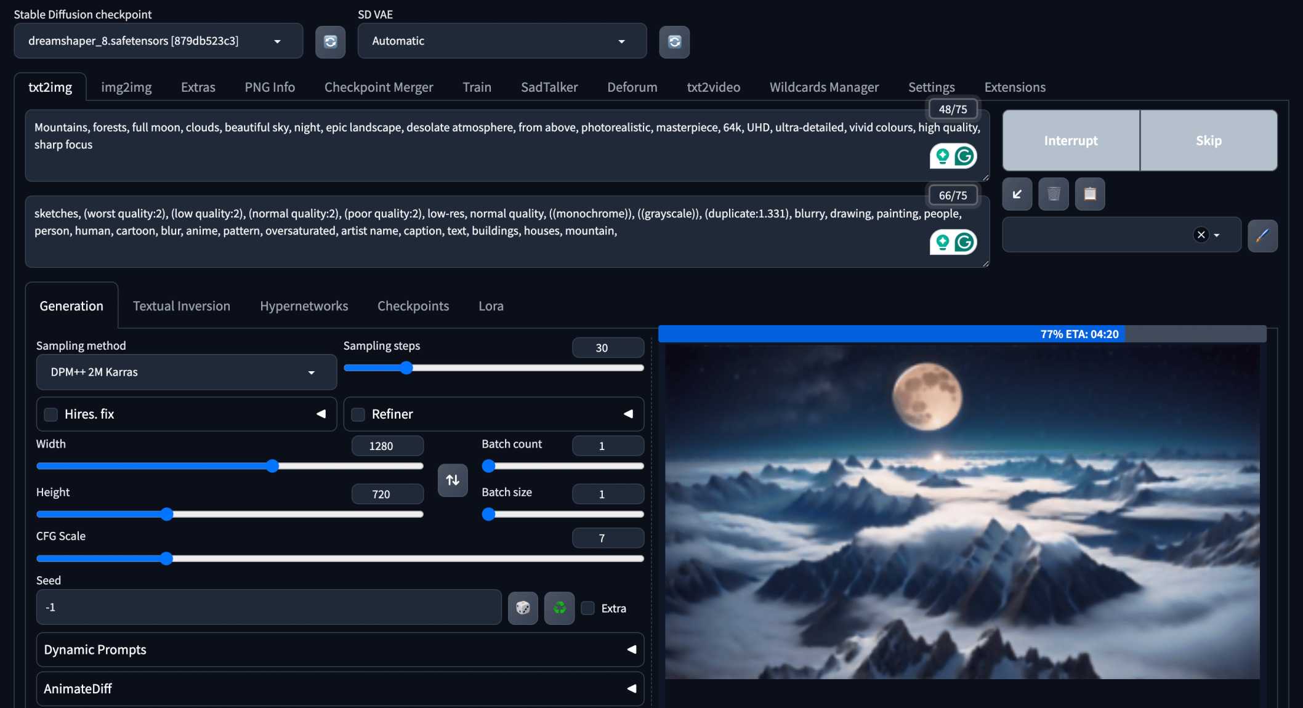Screen dimensions: 1303x708
Task: Click the CFG Scale slider handle
Action: pos(166,558)
